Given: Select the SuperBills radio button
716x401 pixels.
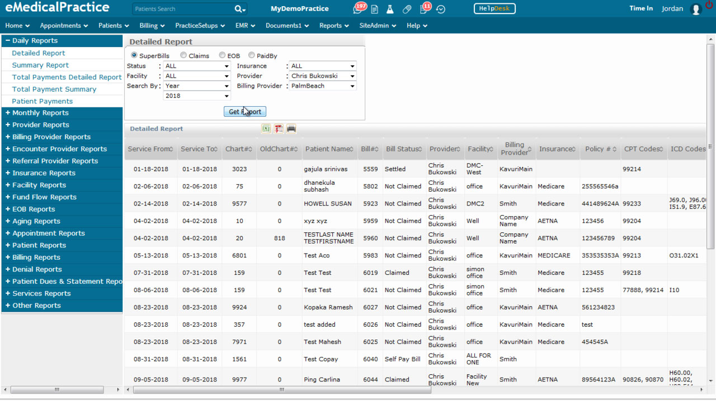Looking at the screenshot, I should click(134, 55).
